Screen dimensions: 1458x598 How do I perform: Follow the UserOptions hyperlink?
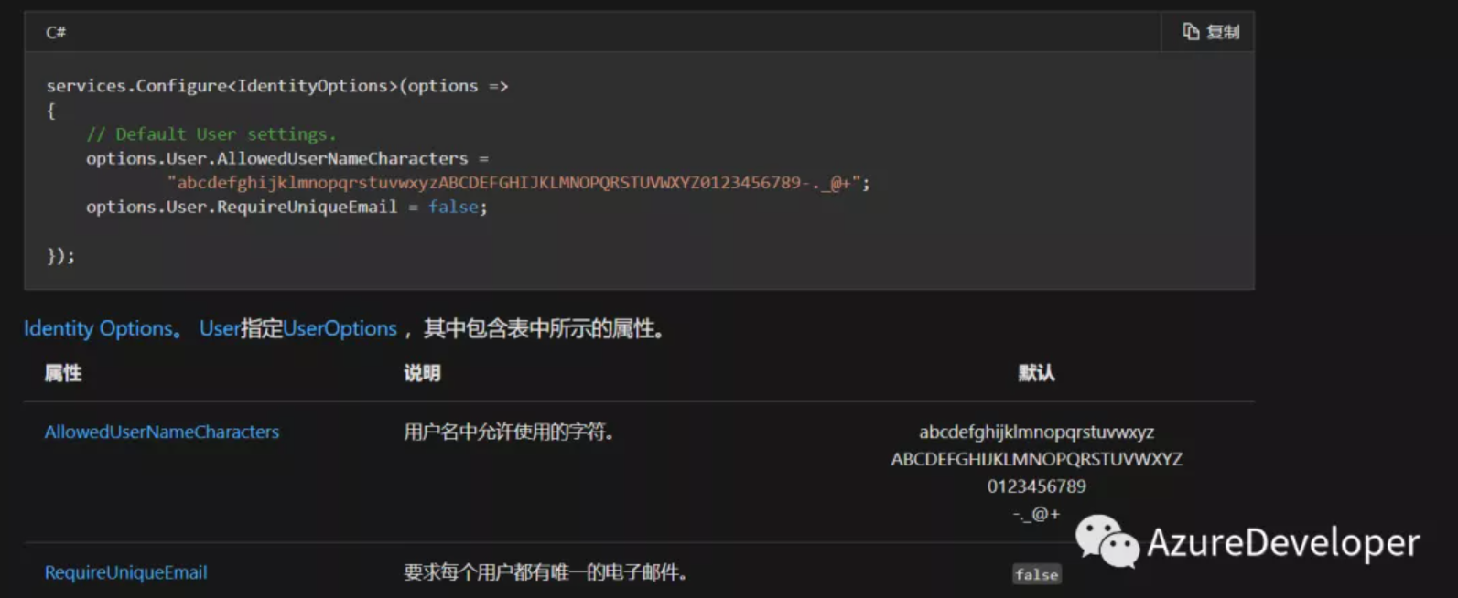click(x=340, y=328)
